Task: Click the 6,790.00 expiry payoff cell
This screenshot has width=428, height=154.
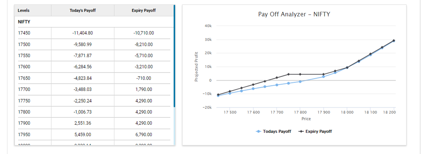Action: tap(143, 134)
